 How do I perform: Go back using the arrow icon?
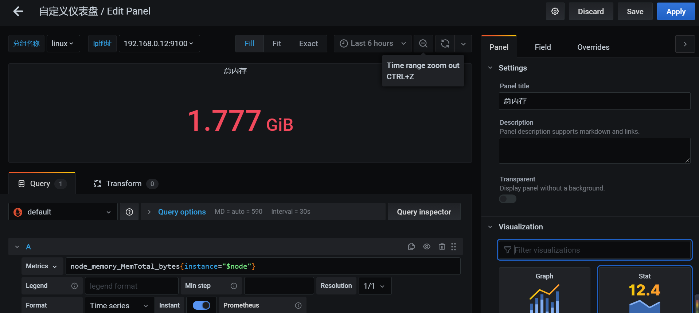(x=18, y=11)
